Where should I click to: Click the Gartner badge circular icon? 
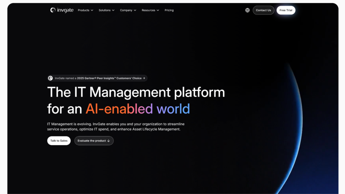(51, 78)
